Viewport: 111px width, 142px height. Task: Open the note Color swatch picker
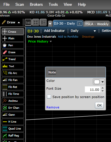pyautogui.click(x=99, y=82)
